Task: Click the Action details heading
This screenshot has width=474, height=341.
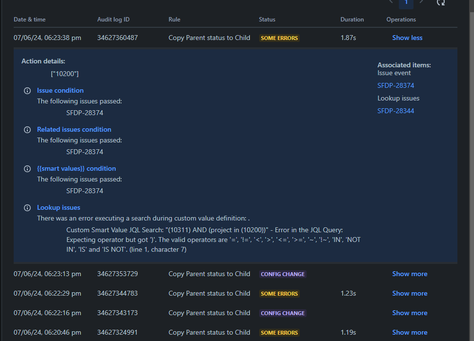Action: pos(43,61)
